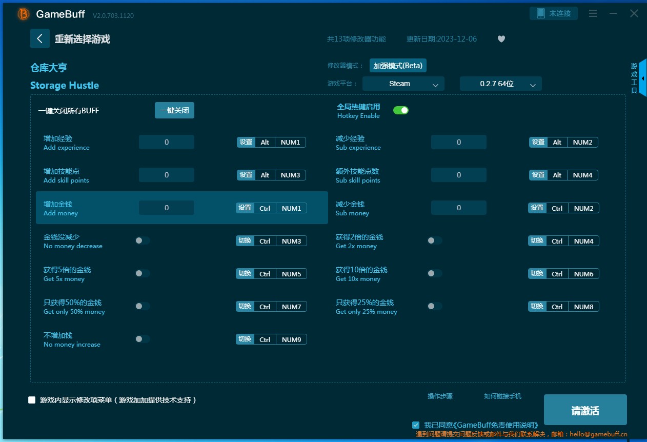Toggle the global Hotkey Enable switch
647x442 pixels.
401,110
